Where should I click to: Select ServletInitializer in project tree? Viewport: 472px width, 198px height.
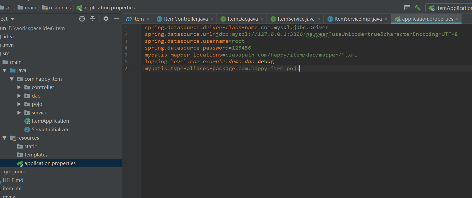[50, 130]
